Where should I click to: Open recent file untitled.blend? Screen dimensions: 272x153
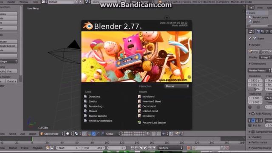(x=150, y=111)
